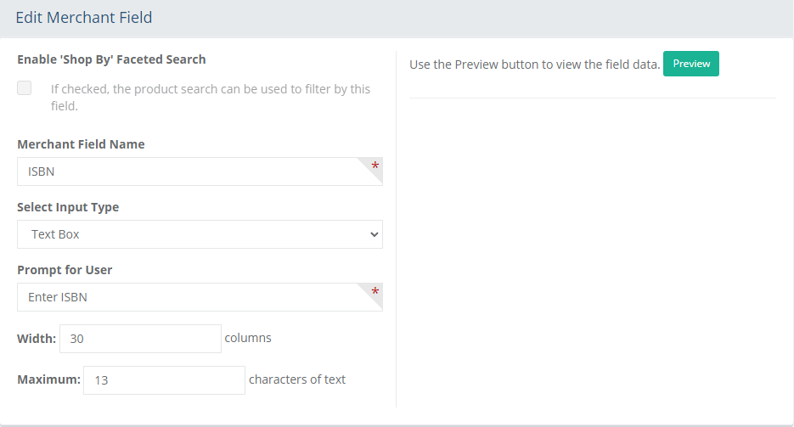Click the Prompt for User label
This screenshot has width=794, height=427.
[65, 270]
